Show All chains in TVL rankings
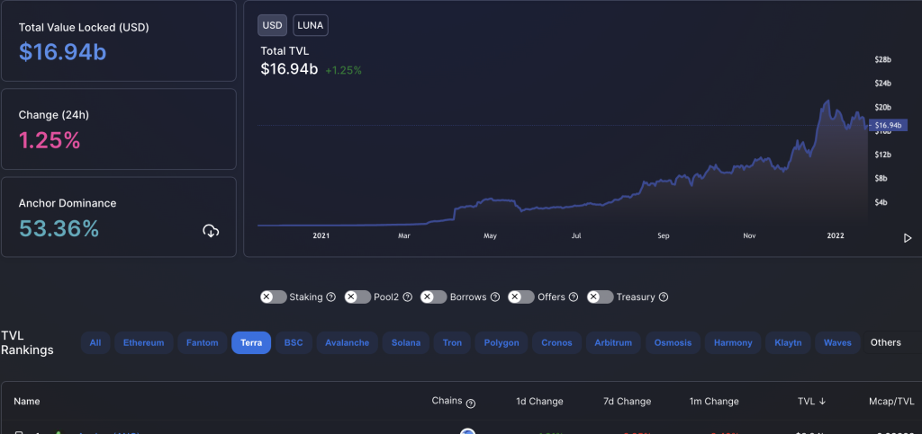The height and width of the screenshot is (434, 922). (95, 342)
